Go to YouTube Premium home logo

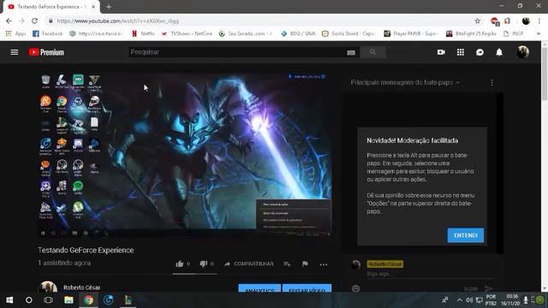[x=46, y=52]
